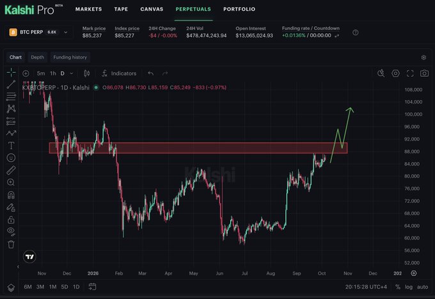Open timezone menu at 20:15:28 UTC+4

point(366,287)
